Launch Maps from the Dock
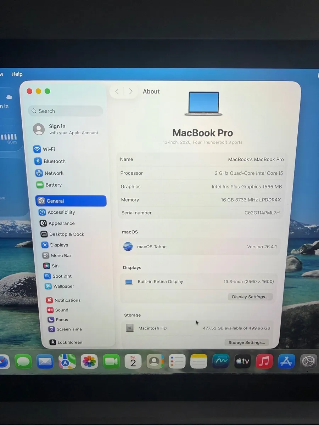The height and width of the screenshot is (425, 319). coord(67,362)
